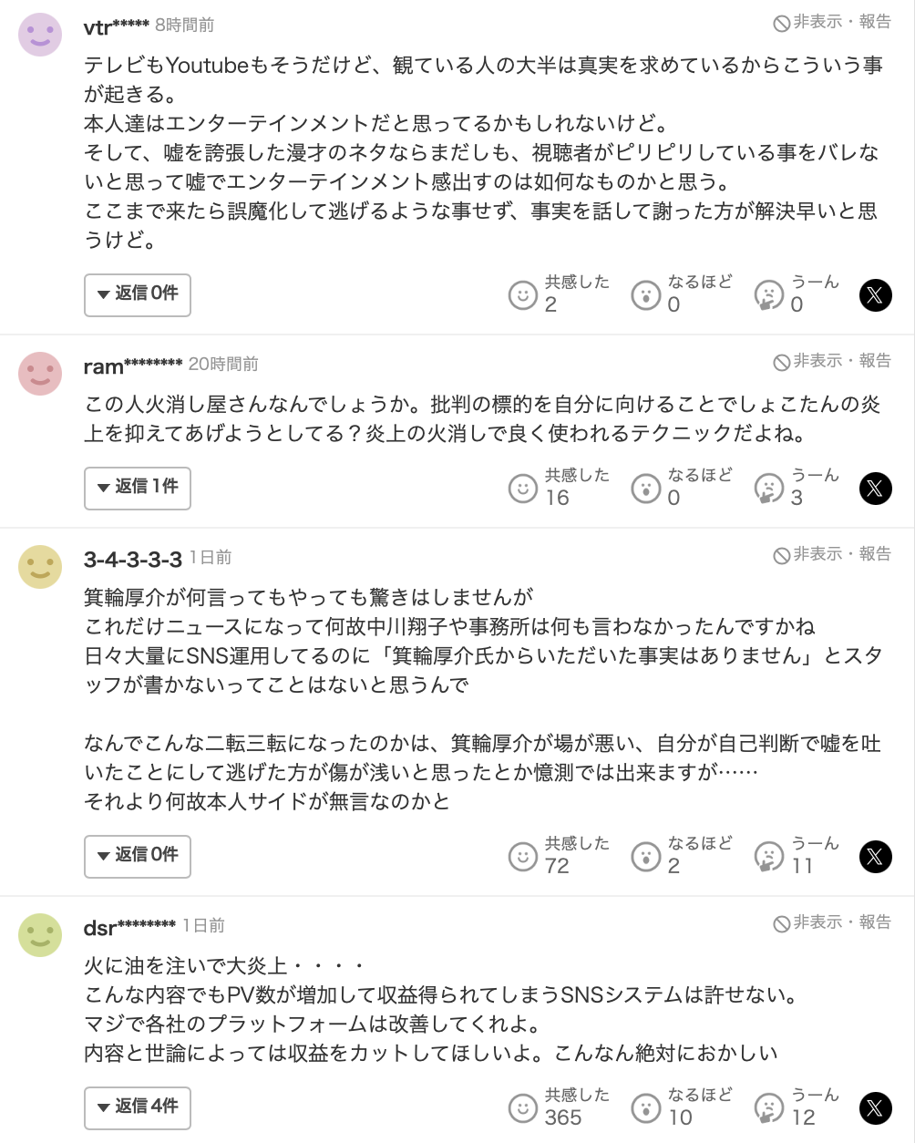The height and width of the screenshot is (1143, 915).
Task: Click うーん thinking face on ram comment
Action: pyautogui.click(x=769, y=489)
